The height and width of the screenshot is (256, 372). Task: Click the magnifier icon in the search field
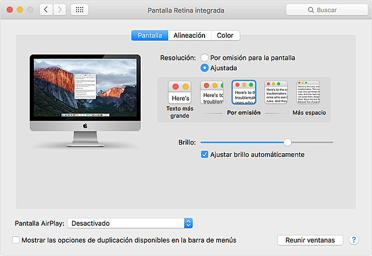(x=311, y=10)
